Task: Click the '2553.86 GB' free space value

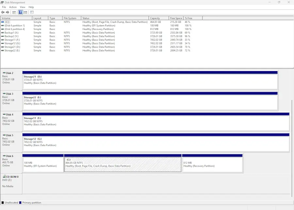Action: click(x=176, y=33)
